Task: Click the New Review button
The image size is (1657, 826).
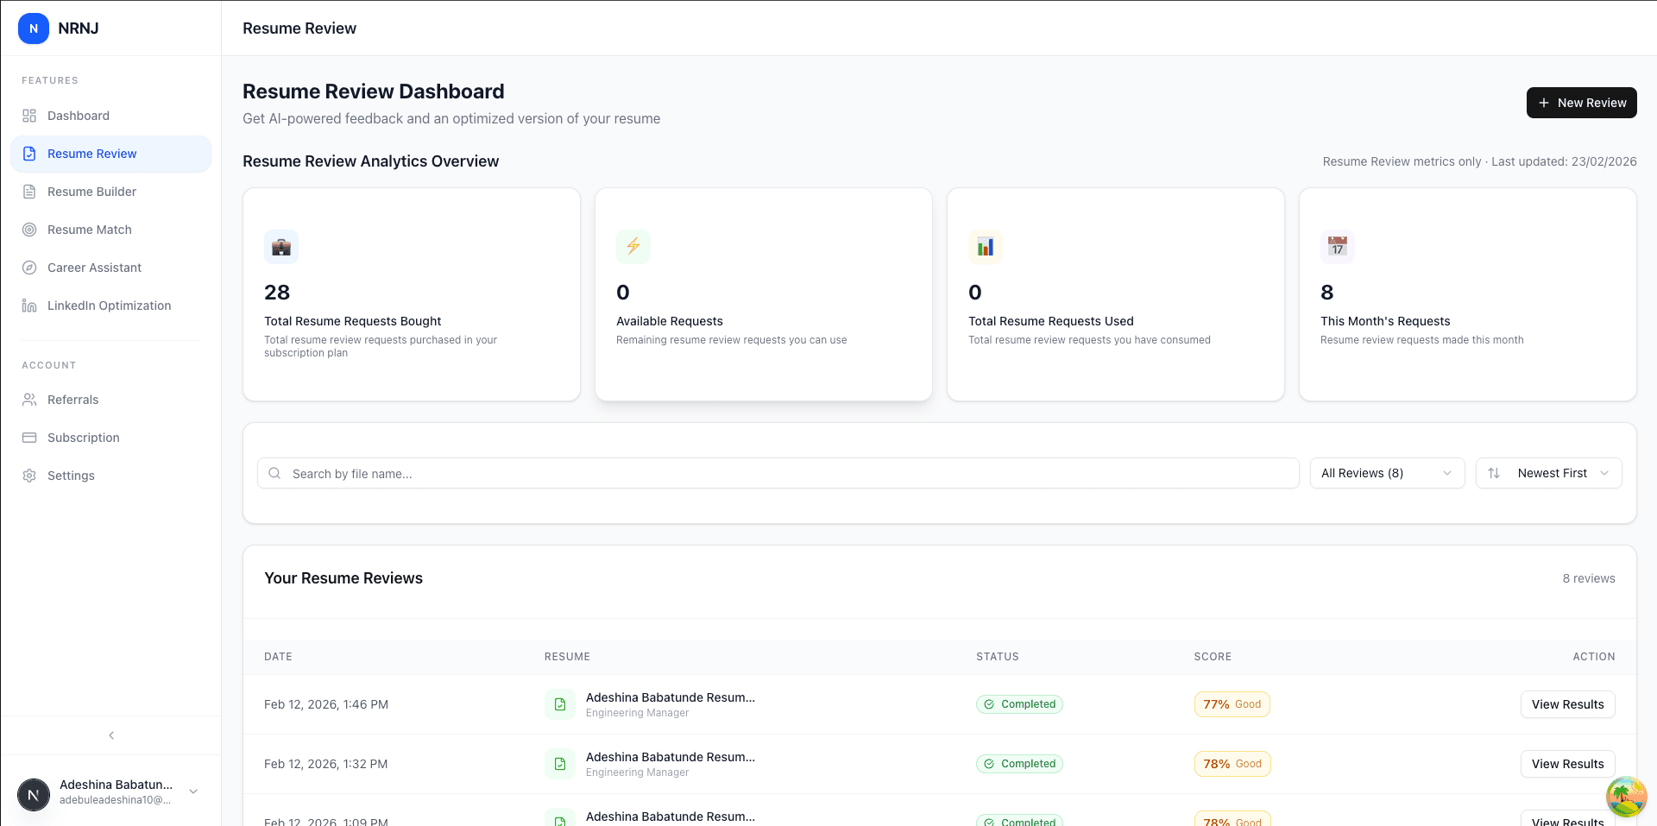Action: (1581, 103)
